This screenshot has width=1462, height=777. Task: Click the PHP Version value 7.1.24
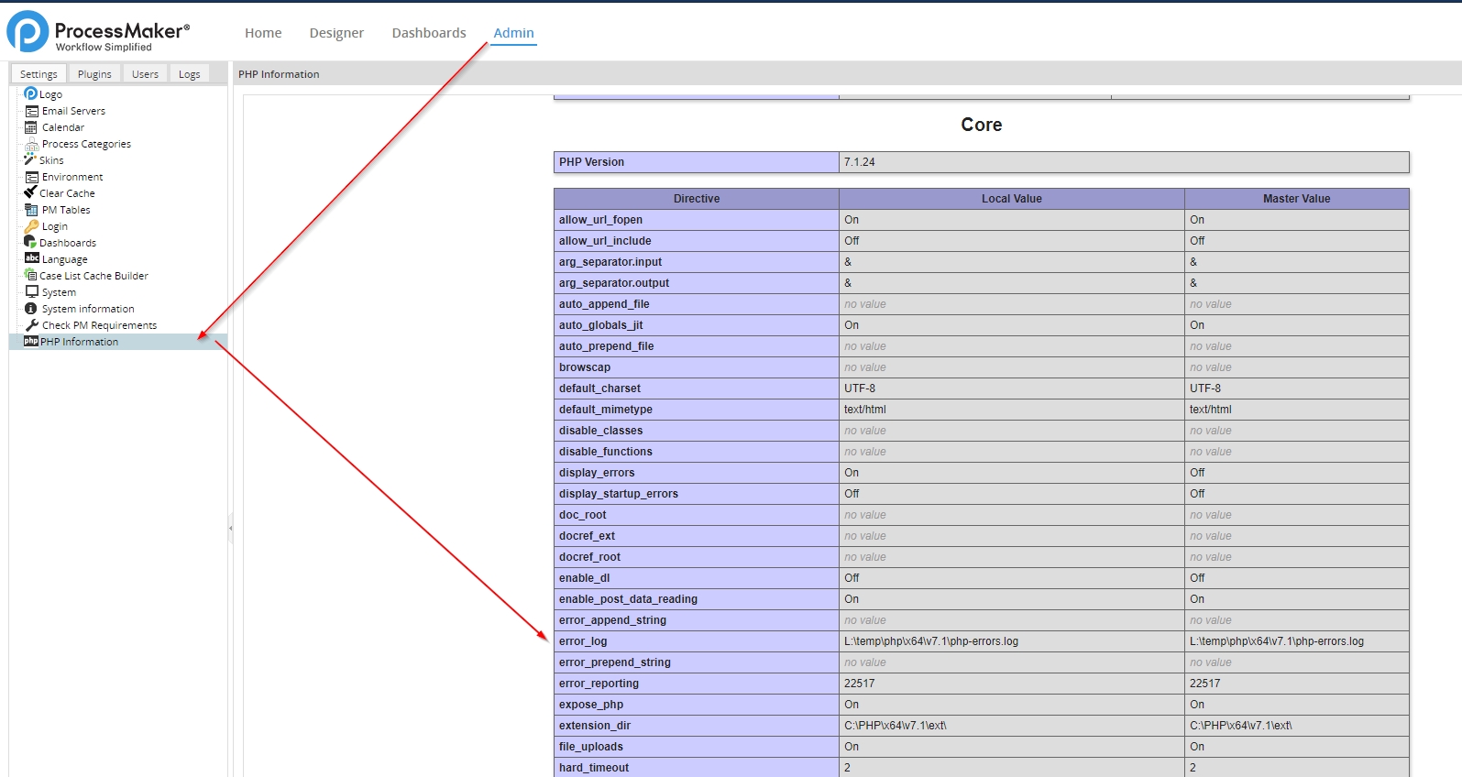coord(860,162)
